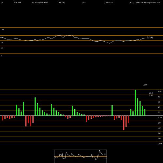Click the MR value 9.52
The width and height of the screenshot is (163, 163).
point(151,96)
